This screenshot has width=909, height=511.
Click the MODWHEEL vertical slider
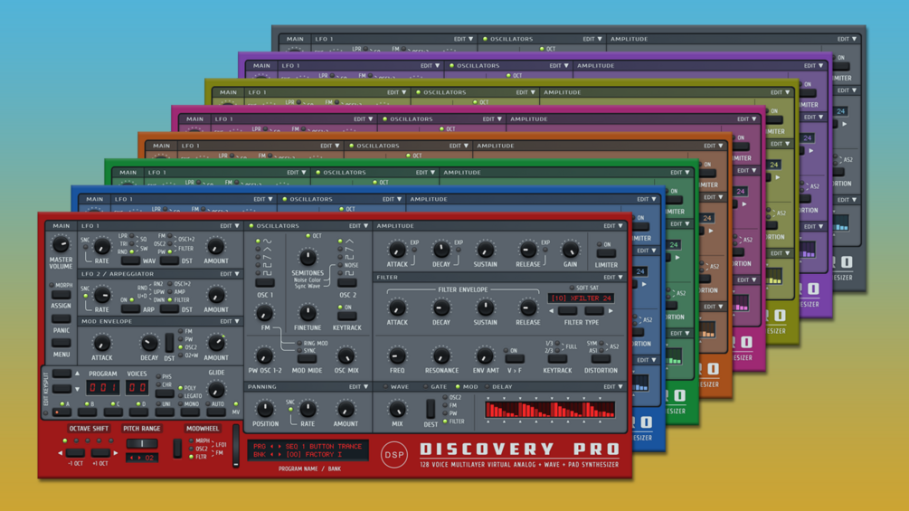pos(236,446)
